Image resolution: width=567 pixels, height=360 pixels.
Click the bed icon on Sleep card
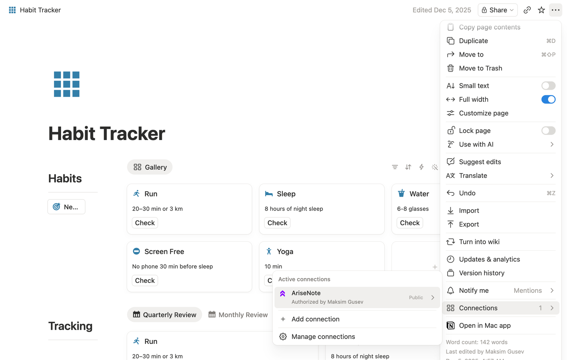tap(269, 194)
